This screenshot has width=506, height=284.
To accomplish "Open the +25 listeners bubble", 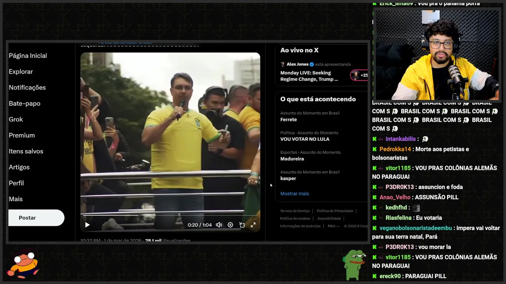I will [x=359, y=75].
